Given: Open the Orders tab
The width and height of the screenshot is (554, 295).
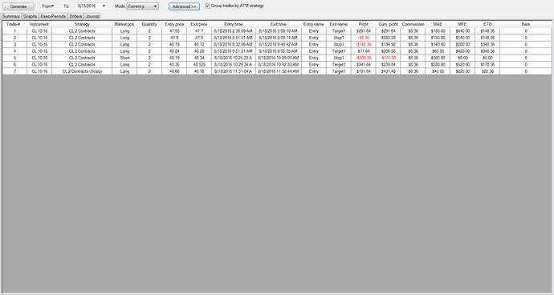Looking at the screenshot, I should (x=75, y=16).
